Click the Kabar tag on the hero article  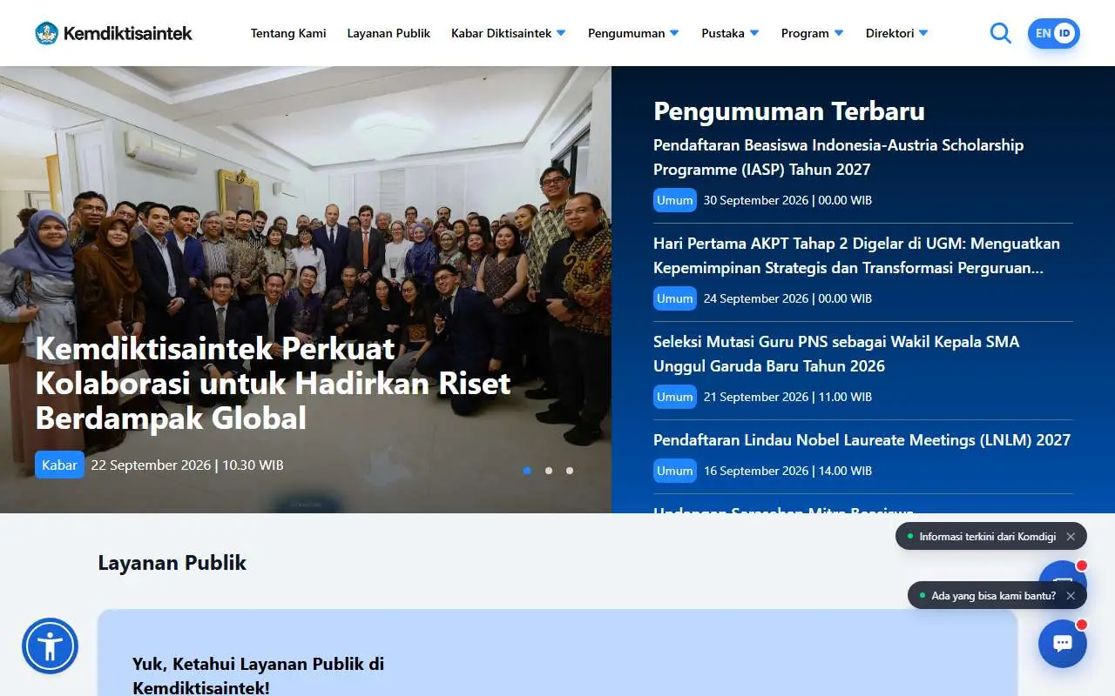tap(59, 465)
